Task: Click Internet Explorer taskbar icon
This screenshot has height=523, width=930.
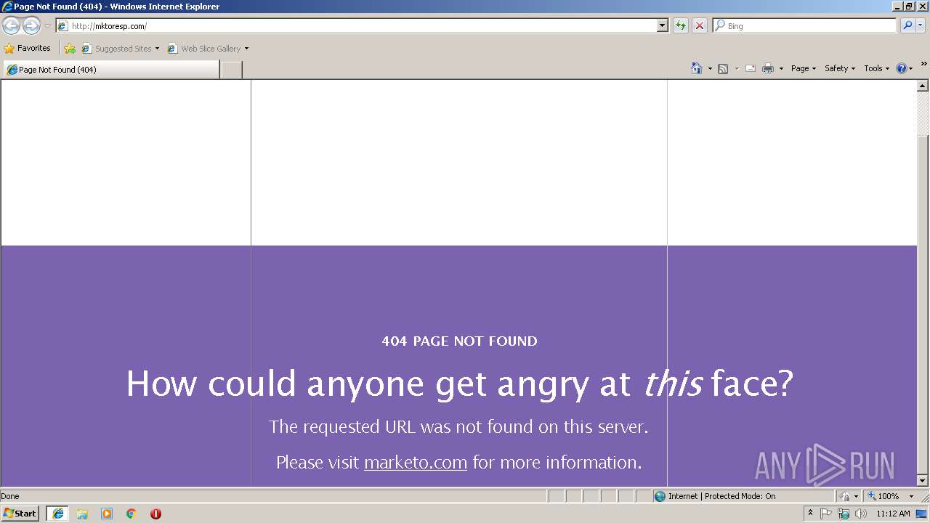Action: 57,514
